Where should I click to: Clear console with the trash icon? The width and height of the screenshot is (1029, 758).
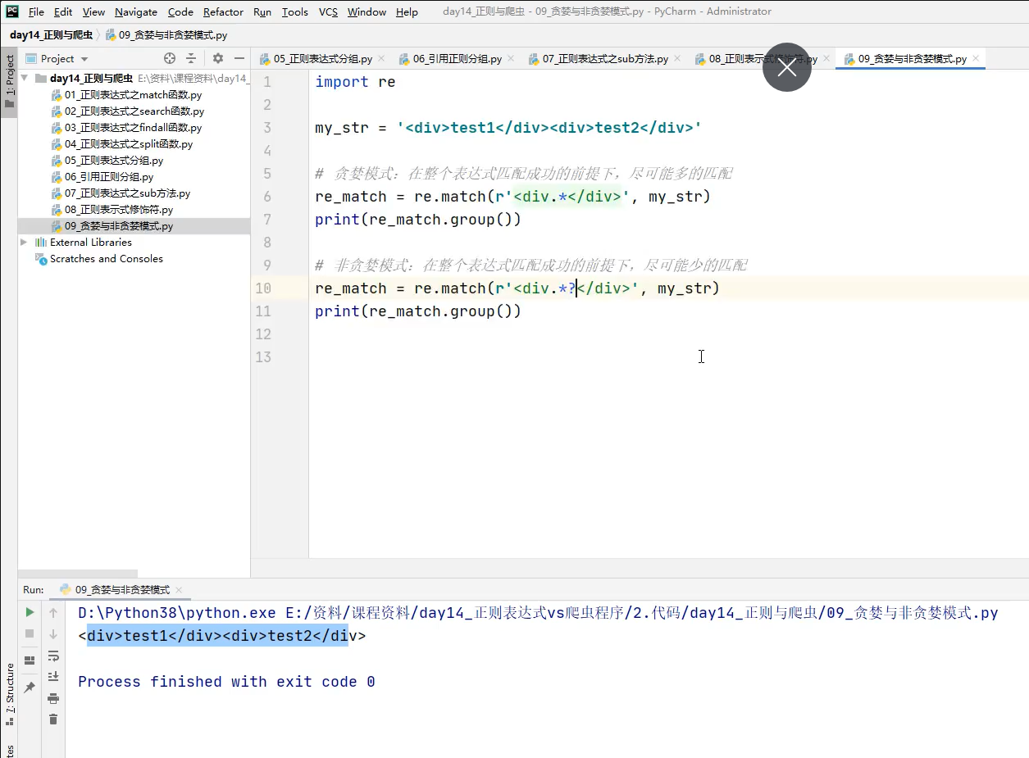[53, 719]
